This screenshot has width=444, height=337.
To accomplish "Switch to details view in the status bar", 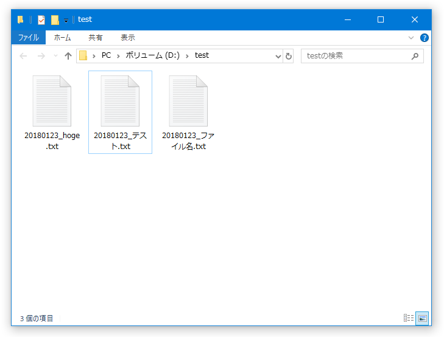I will pyautogui.click(x=409, y=318).
